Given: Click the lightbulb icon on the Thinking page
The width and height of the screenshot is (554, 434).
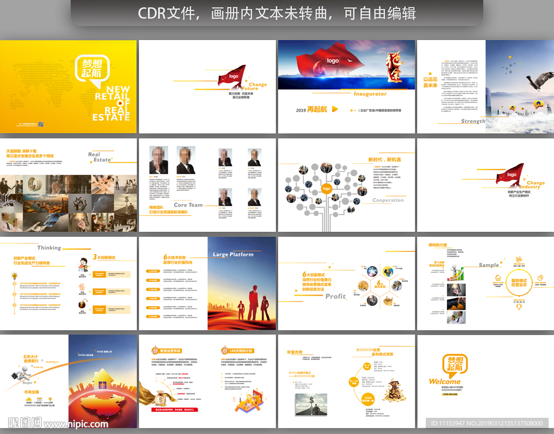Looking at the screenshot, I should coord(15,276).
